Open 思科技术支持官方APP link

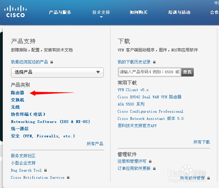pos(137,126)
